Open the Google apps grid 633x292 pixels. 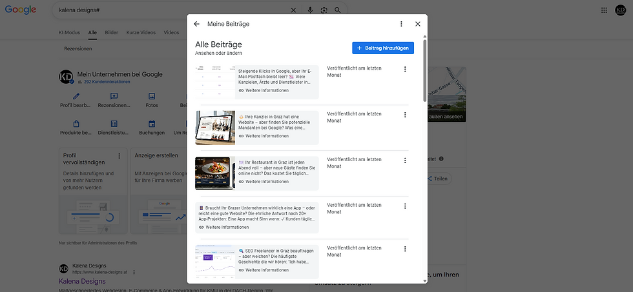click(x=604, y=10)
